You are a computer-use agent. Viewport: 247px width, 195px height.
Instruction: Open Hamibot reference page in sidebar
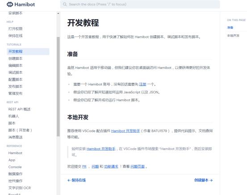pyautogui.click(x=15, y=153)
